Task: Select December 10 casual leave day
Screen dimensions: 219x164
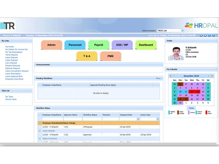Action: coord(180,92)
